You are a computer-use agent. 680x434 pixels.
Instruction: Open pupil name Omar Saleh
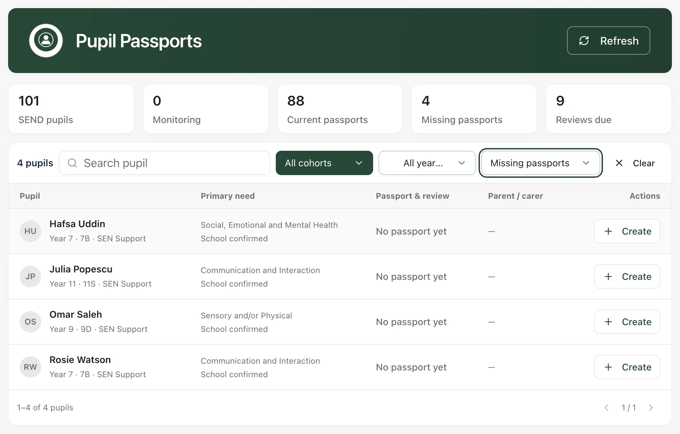pyautogui.click(x=76, y=314)
